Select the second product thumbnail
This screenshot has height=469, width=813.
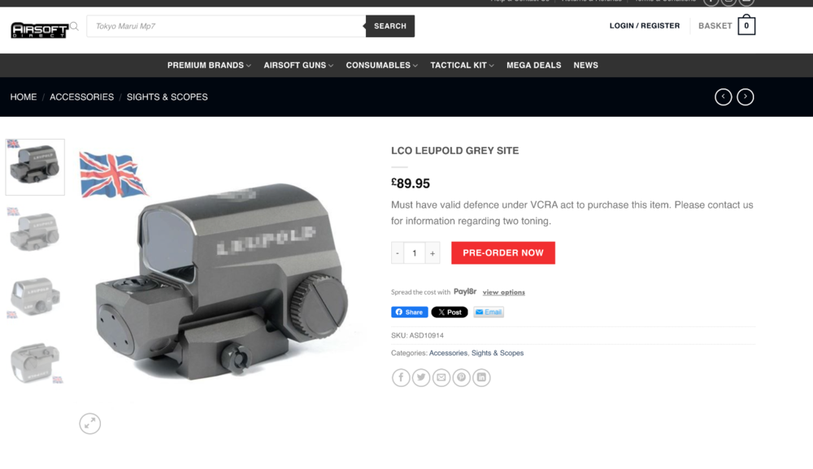[35, 231]
